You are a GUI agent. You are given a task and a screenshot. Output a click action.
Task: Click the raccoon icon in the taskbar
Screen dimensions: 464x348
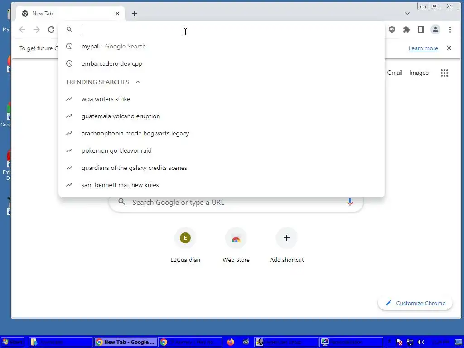[246, 342]
